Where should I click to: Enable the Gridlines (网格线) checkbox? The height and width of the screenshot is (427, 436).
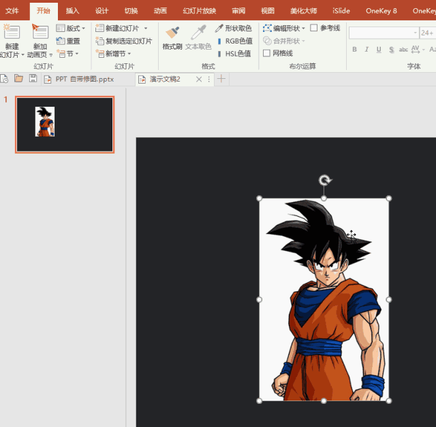[266, 53]
